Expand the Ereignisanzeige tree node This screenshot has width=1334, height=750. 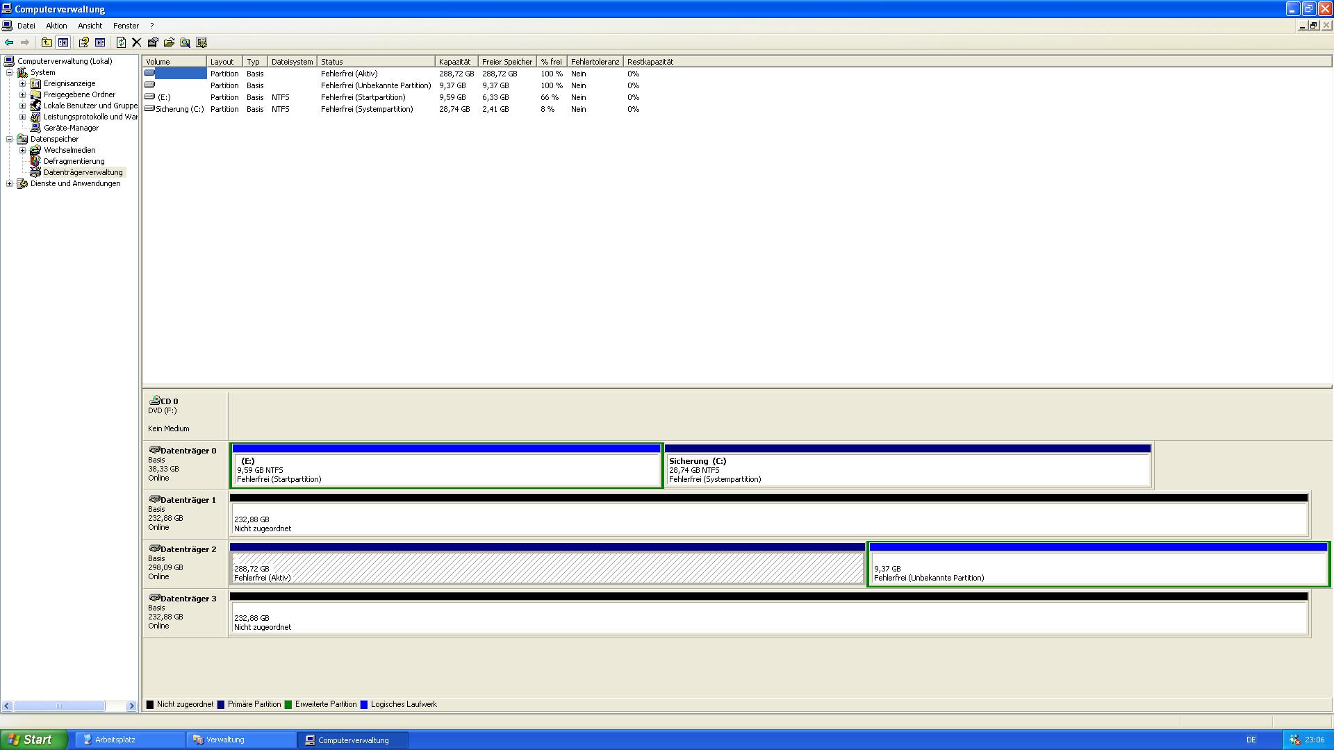[x=22, y=83]
